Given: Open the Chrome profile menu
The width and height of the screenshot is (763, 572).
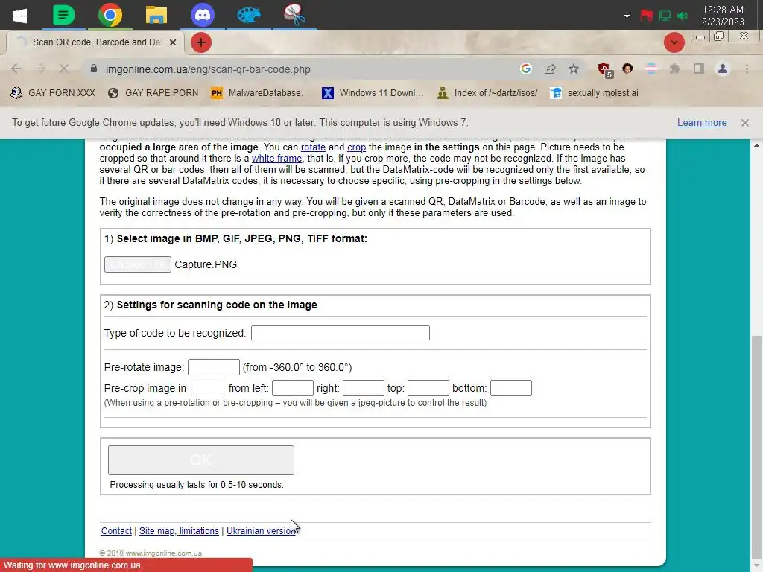Looking at the screenshot, I should (723, 69).
